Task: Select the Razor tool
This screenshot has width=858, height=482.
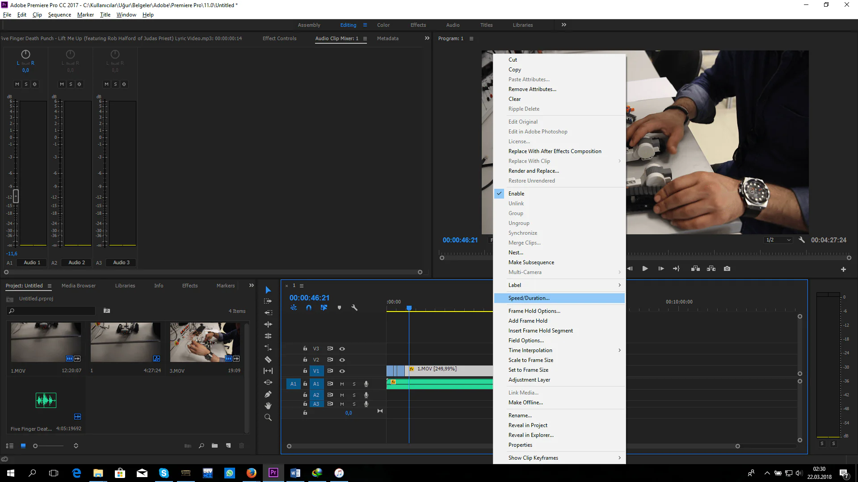Action: click(x=268, y=360)
